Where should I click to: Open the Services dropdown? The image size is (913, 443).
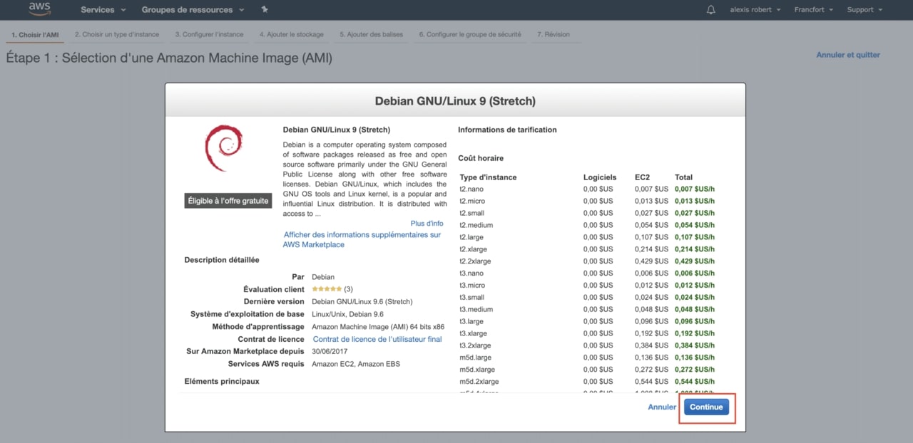[x=103, y=9]
